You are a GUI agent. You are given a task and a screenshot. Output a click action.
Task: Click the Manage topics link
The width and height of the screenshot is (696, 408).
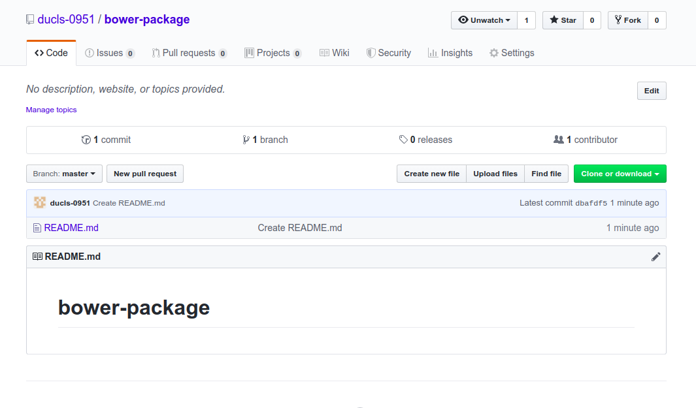(51, 110)
